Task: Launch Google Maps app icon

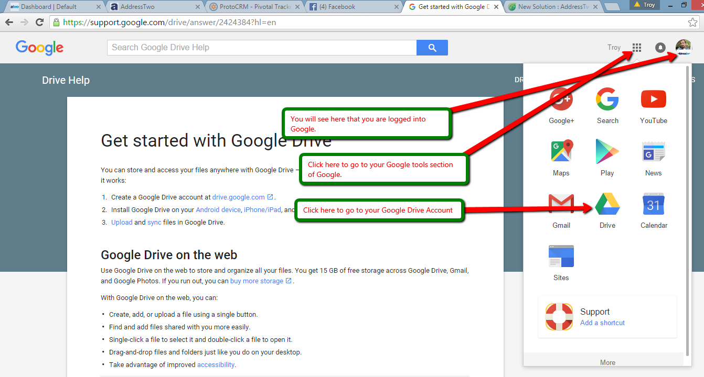Action: (561, 158)
